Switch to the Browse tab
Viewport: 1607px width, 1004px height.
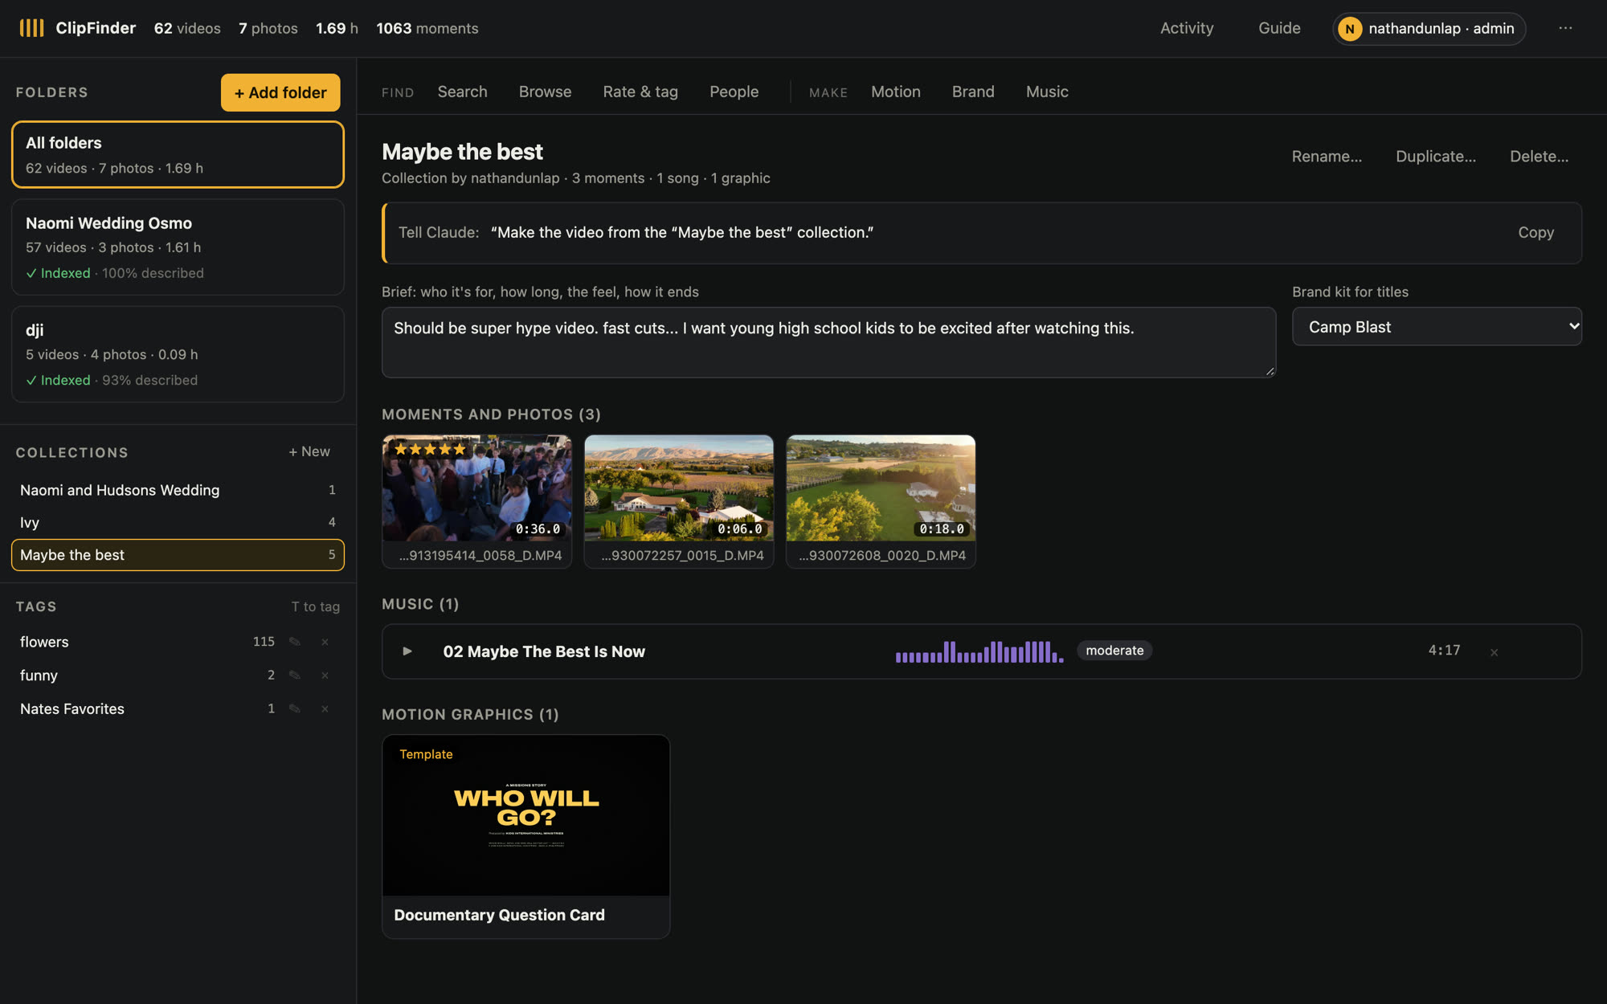pyautogui.click(x=545, y=92)
